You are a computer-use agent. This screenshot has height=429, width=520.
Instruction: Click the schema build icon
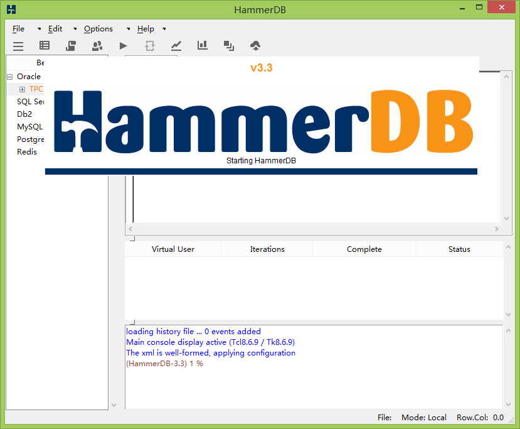click(71, 45)
